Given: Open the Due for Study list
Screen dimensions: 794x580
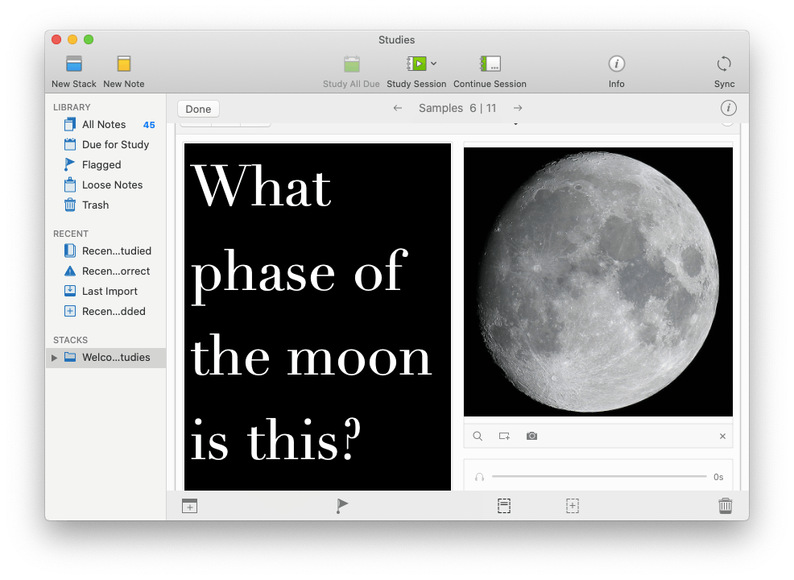Looking at the screenshot, I should (115, 145).
